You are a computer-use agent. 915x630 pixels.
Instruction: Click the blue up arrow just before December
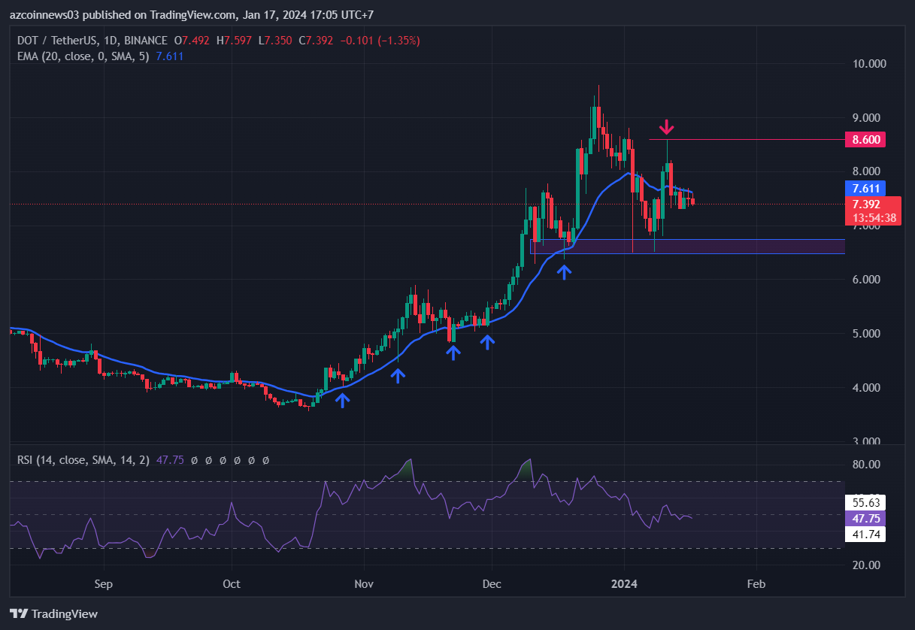488,341
